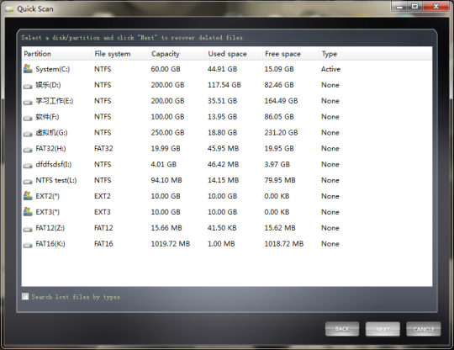The image size is (454, 350).
Task: Select the 虚拟机(G:) partition name
Action: [x=51, y=133]
